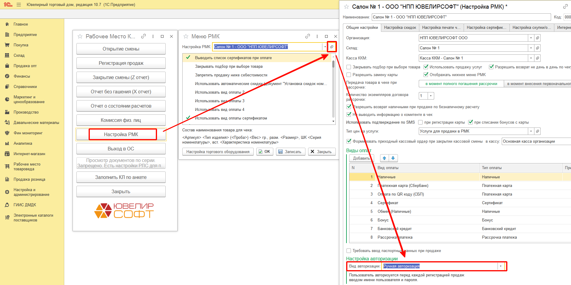
Task: Toggle Не выводить информацию о комитенте checkbox
Action: point(349,115)
